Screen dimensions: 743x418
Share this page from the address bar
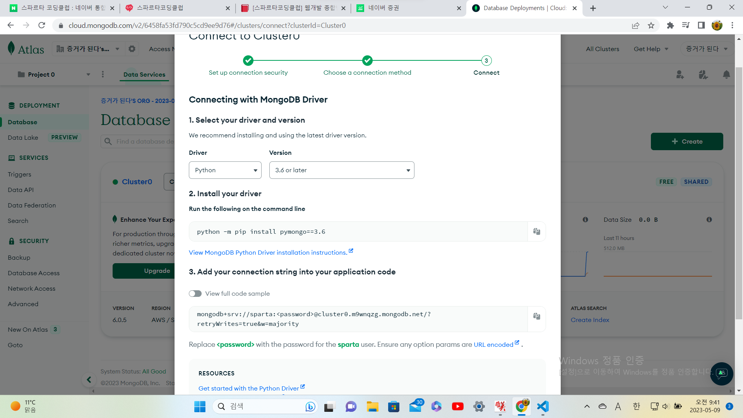635,26
